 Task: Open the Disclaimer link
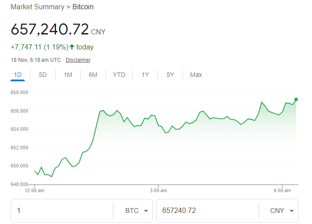(78, 60)
